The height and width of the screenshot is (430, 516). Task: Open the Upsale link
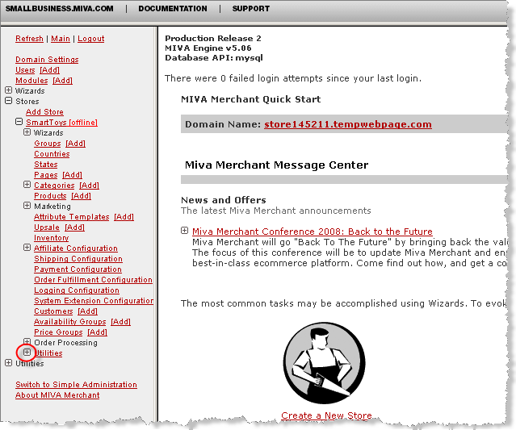pyautogui.click(x=47, y=228)
